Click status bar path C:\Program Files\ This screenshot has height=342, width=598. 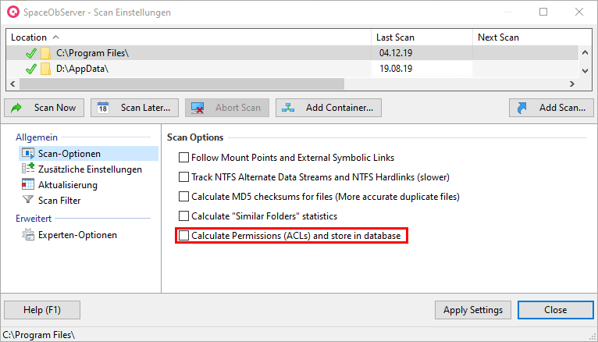pos(38,335)
